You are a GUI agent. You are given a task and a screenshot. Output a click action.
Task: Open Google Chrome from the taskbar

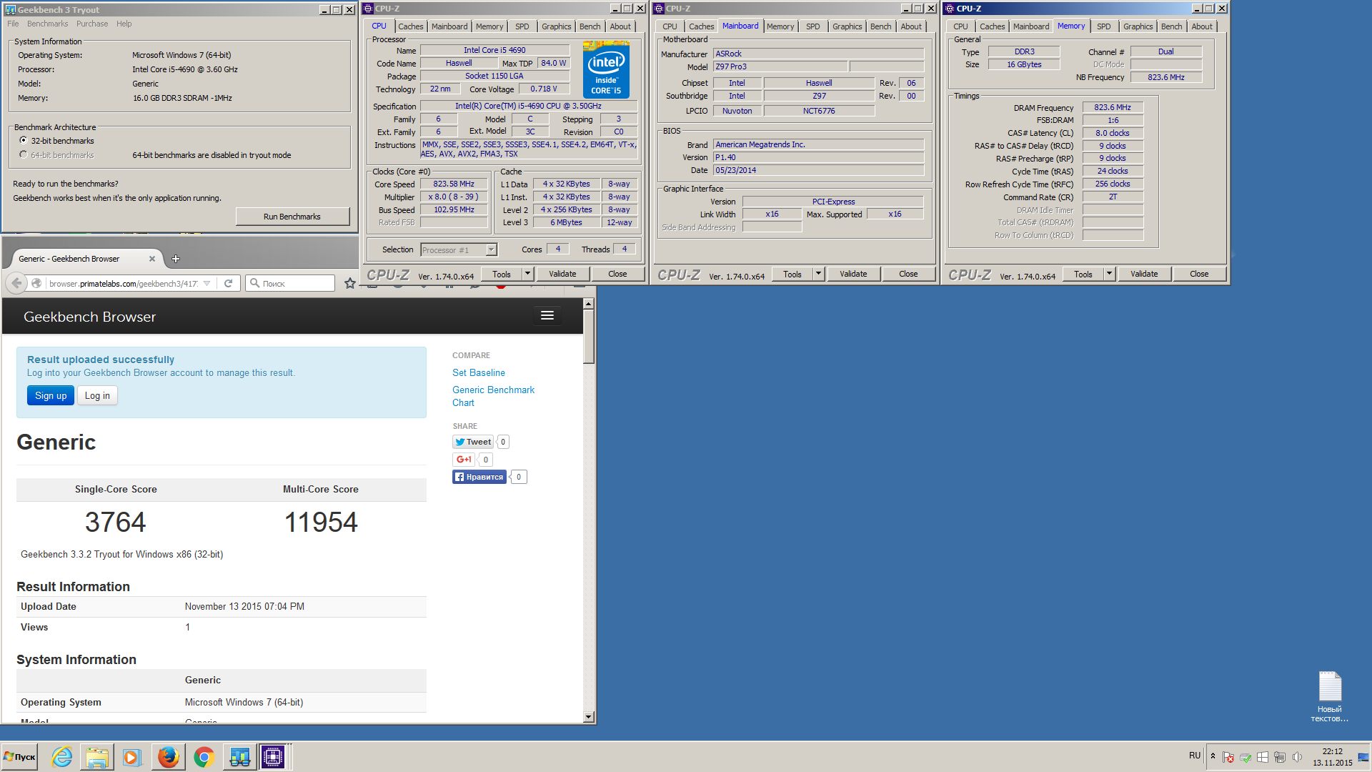click(204, 757)
